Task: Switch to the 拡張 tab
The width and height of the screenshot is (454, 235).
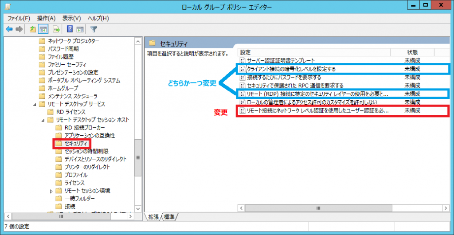Action: coord(153,217)
